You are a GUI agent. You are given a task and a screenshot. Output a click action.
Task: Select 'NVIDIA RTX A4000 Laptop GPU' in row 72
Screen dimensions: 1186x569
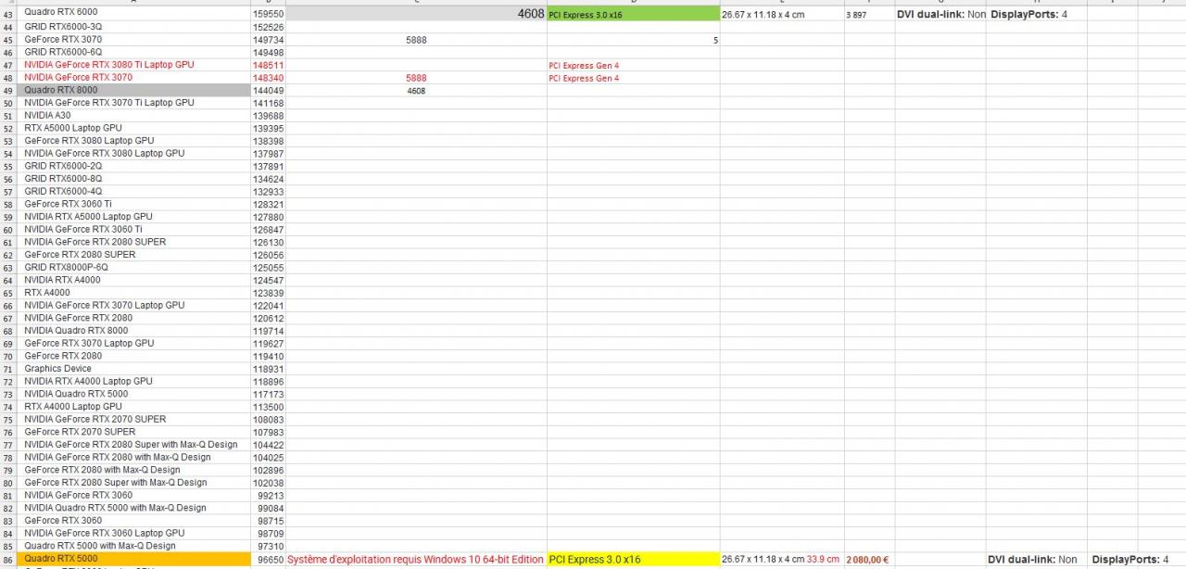(133, 381)
